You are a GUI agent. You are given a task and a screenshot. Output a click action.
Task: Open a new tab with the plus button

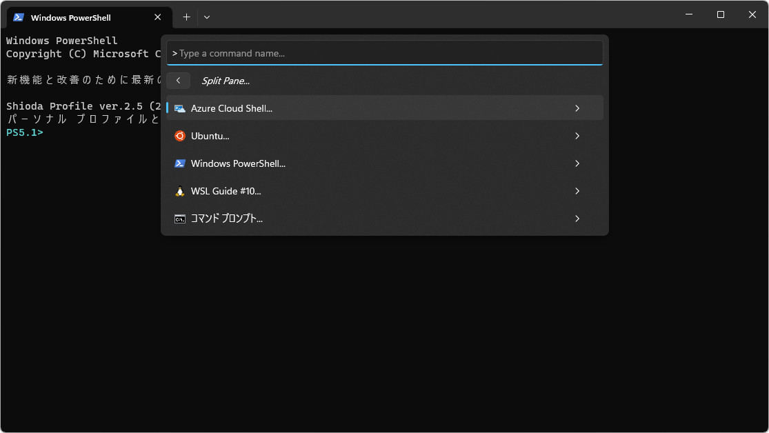point(186,17)
